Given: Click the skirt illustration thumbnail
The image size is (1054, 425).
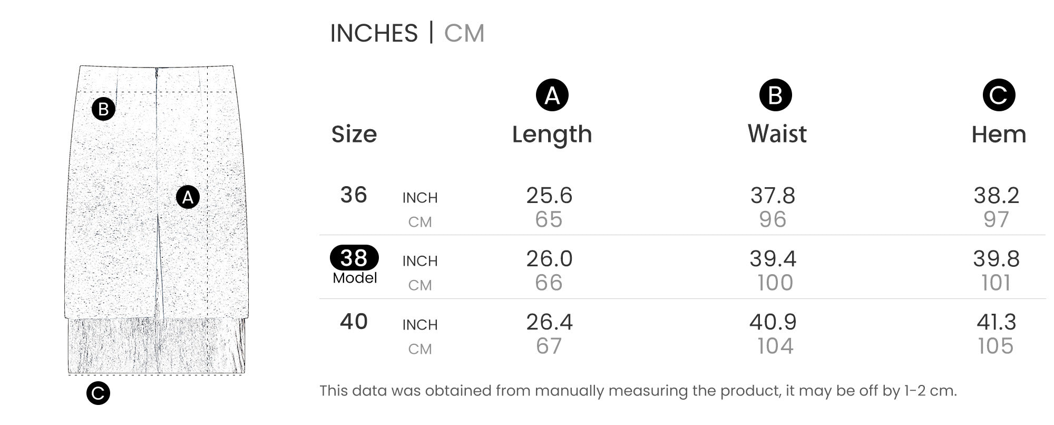Looking at the screenshot, I should click(157, 219).
